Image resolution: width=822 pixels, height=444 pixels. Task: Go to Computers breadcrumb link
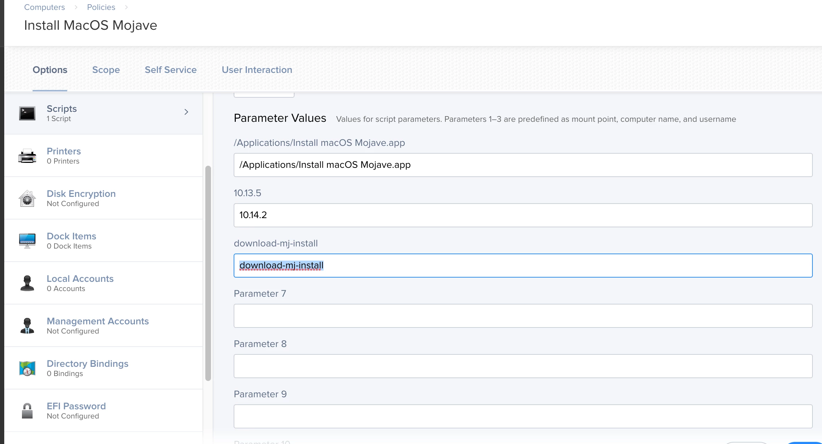(44, 7)
